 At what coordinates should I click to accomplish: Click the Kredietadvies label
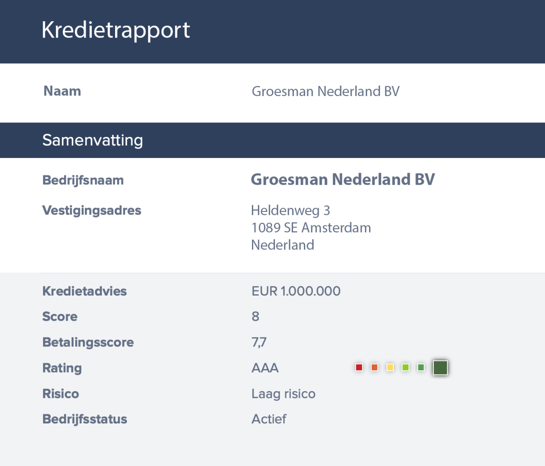click(x=85, y=291)
